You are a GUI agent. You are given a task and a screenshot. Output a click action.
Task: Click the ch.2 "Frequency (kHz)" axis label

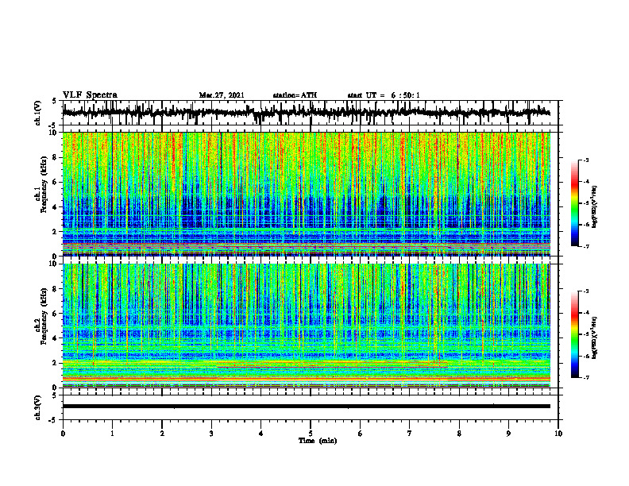coord(44,316)
